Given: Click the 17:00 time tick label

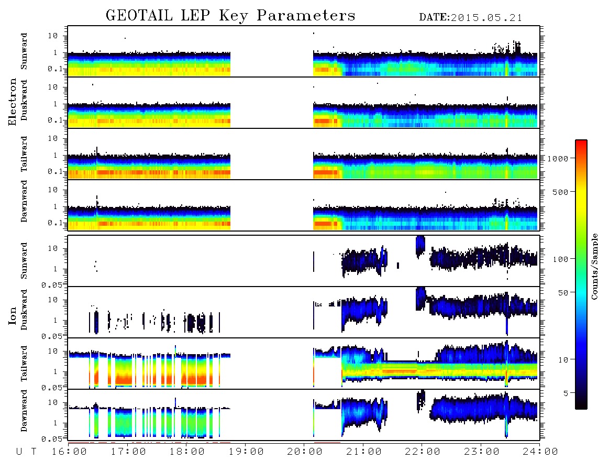Looking at the screenshot, I should click(128, 452).
